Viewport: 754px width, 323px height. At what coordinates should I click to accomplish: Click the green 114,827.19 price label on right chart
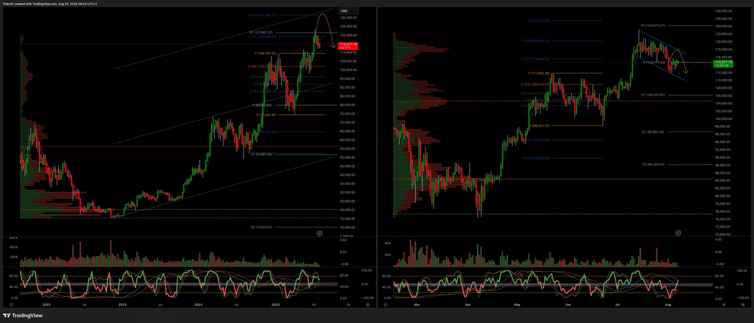point(724,63)
